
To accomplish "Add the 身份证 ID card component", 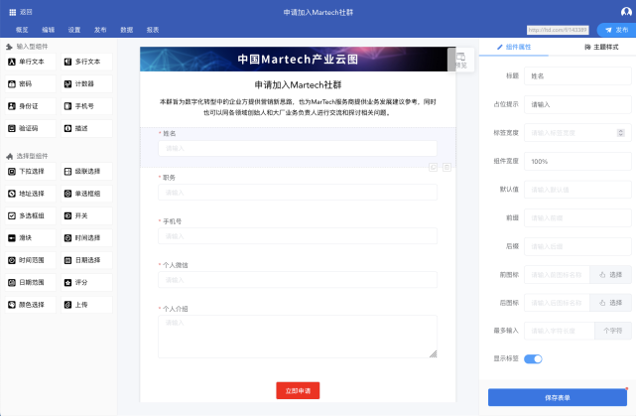I will tap(29, 106).
